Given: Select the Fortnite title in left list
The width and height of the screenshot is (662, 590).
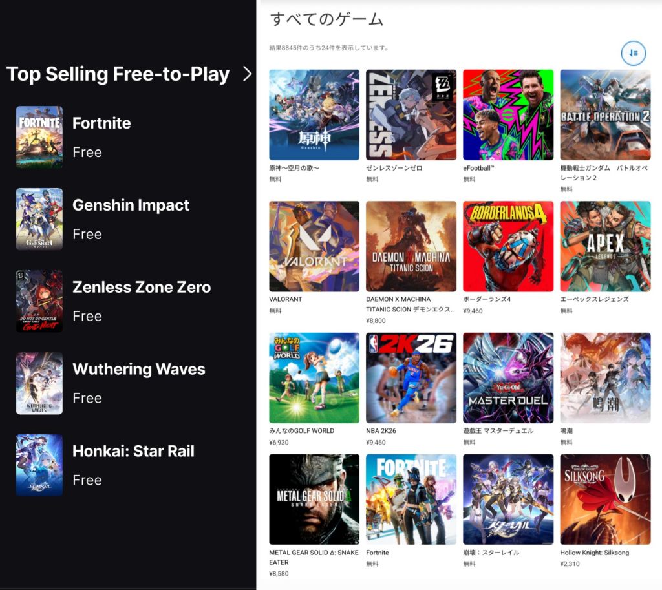Looking at the screenshot, I should tap(101, 123).
